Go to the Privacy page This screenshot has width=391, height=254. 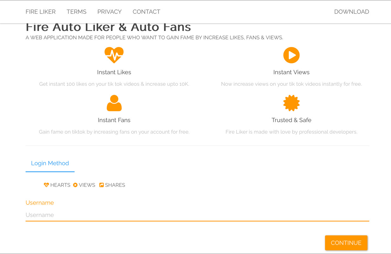click(110, 12)
